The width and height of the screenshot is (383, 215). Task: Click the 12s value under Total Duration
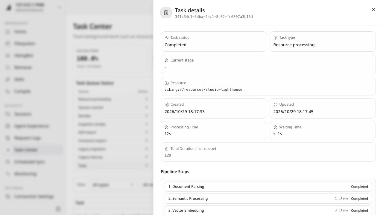(x=168, y=155)
